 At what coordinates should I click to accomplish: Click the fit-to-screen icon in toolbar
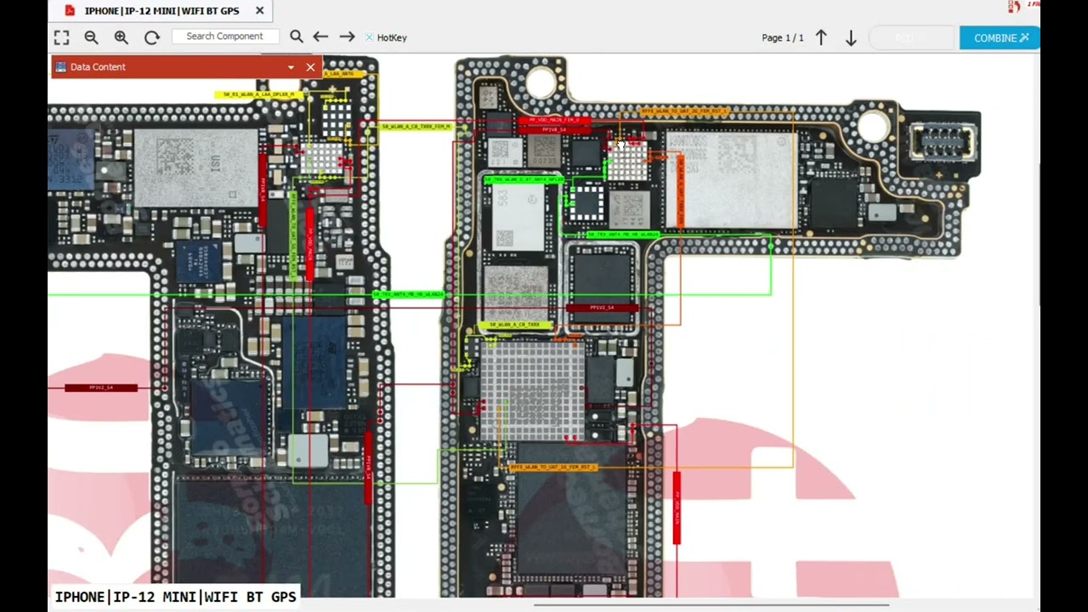61,37
